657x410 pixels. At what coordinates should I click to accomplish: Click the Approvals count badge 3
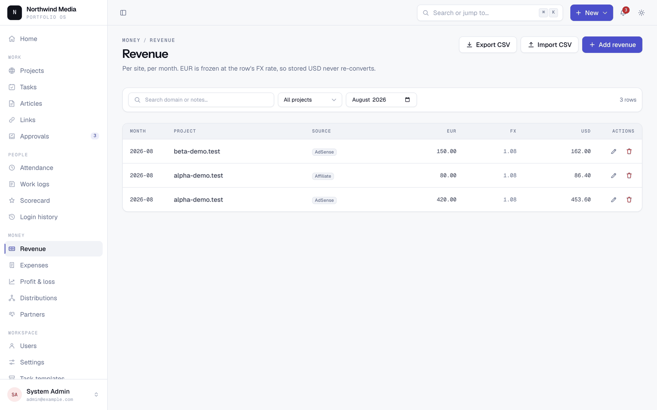(95, 136)
